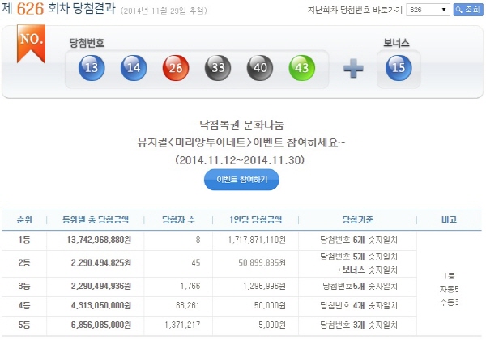Click the 당첨기준 column header

click(351, 220)
